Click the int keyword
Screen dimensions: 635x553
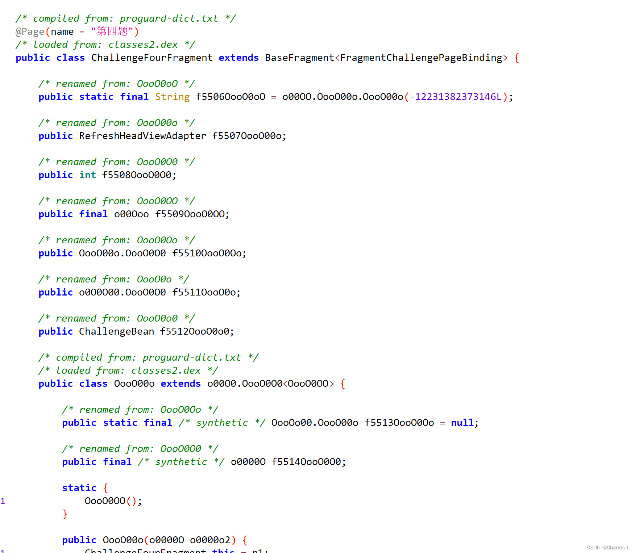tap(88, 175)
